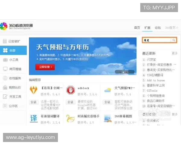
Task: Click the 小工具 briefcase icon
Action: coord(5,60)
